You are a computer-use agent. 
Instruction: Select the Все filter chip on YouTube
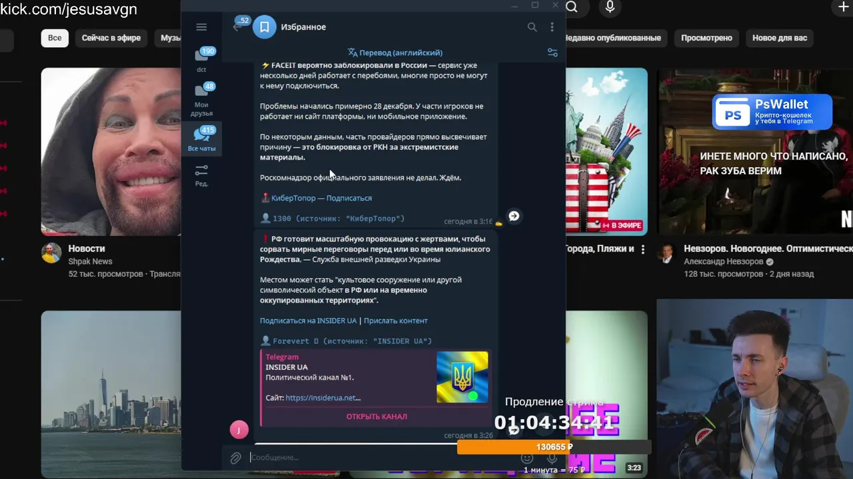55,38
